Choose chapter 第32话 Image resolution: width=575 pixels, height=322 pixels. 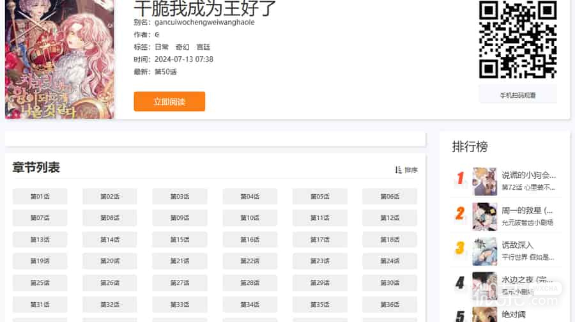110,304
